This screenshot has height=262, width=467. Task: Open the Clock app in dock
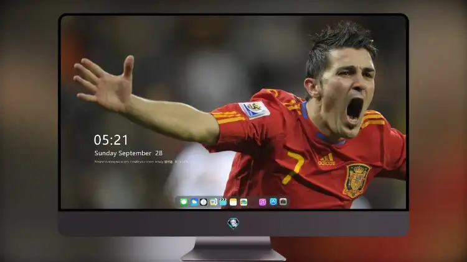click(x=204, y=202)
